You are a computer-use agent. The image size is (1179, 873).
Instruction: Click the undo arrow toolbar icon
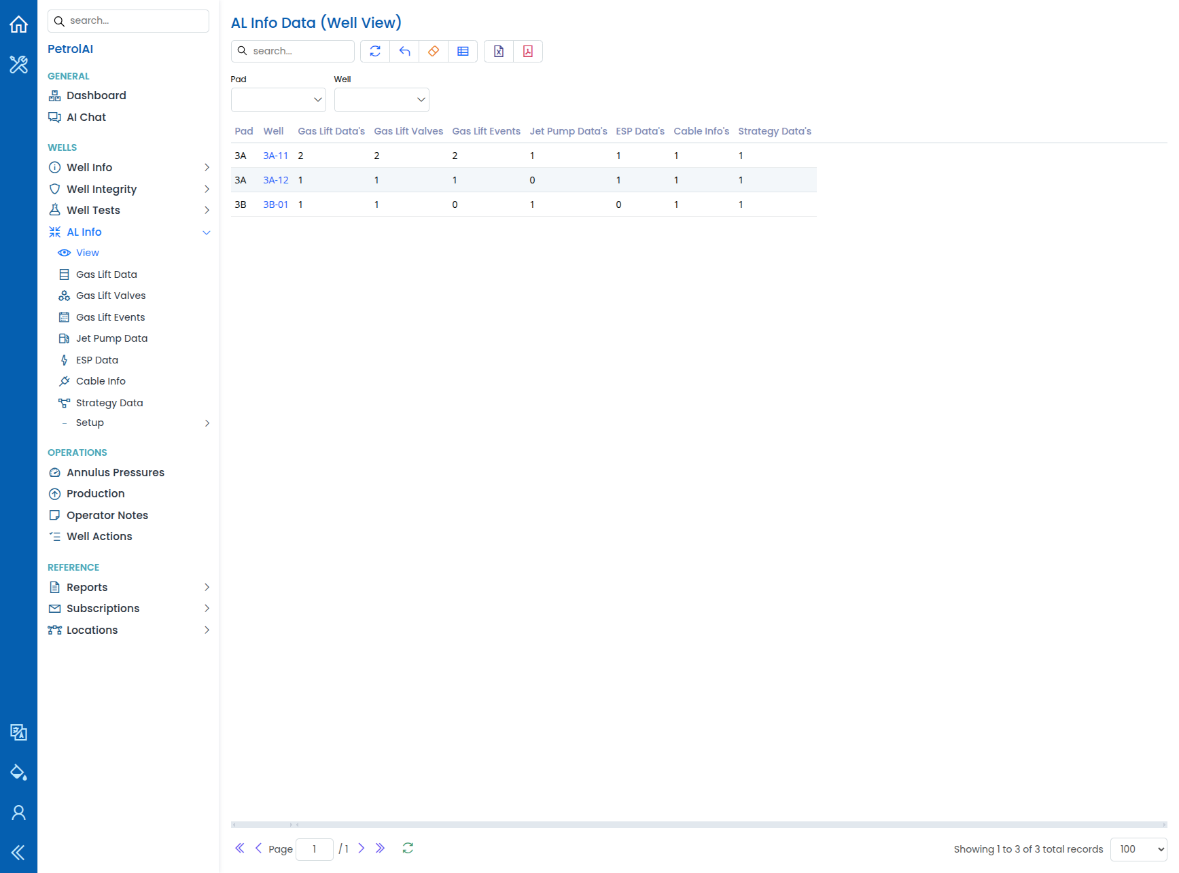[x=404, y=51]
